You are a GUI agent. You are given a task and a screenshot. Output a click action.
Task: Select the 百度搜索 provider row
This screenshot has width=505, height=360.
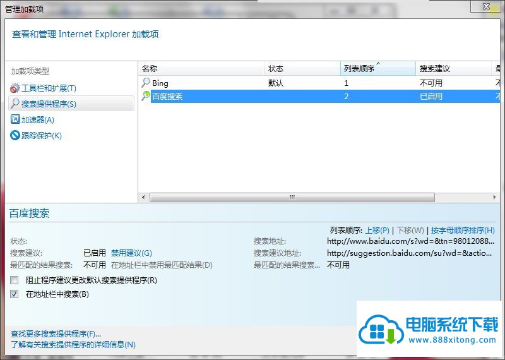(x=319, y=97)
